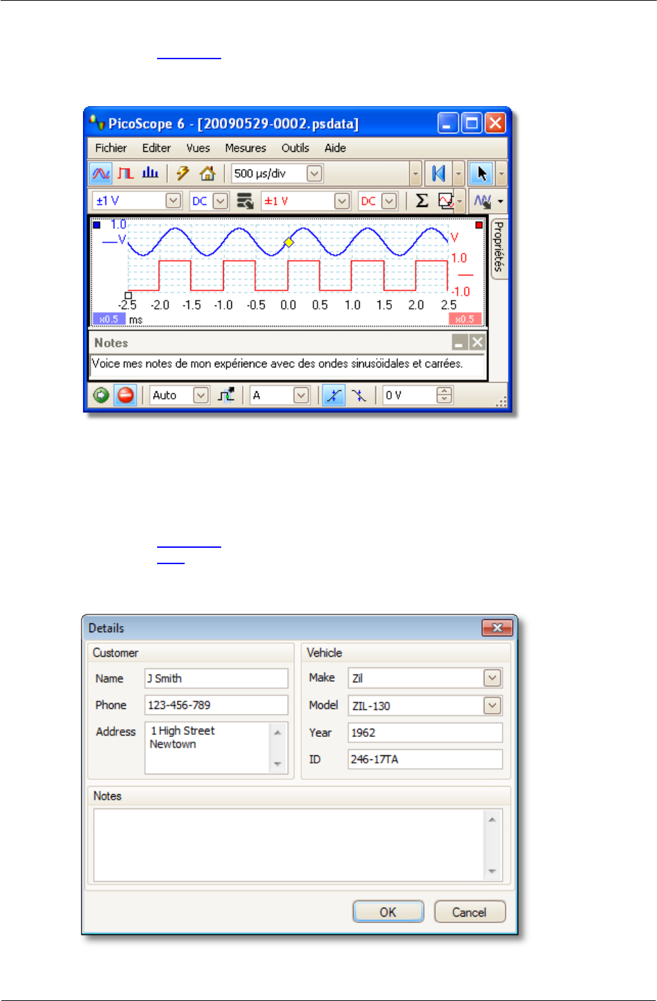Click Details Notes scrollbar down arrow
The width and height of the screenshot is (657, 1001).
pos(492,872)
